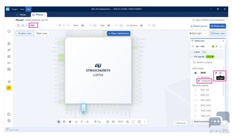
Task: Click the refresh icon in bottom toolbar
Action: [139, 122]
